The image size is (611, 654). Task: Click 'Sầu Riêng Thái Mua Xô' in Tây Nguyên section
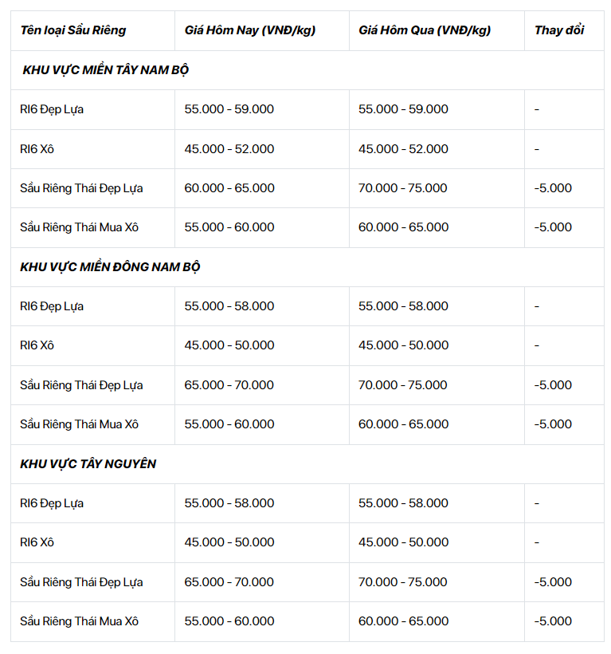tap(79, 621)
